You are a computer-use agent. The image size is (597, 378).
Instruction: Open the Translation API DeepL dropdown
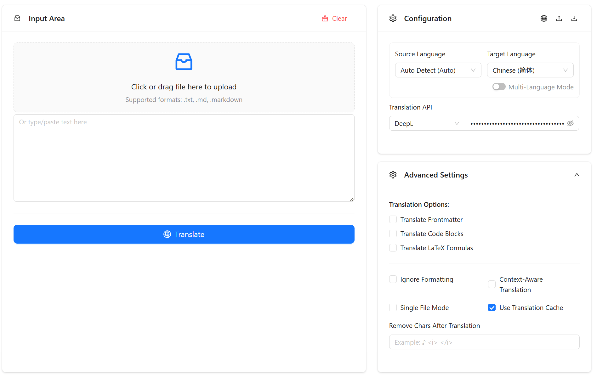click(x=427, y=123)
